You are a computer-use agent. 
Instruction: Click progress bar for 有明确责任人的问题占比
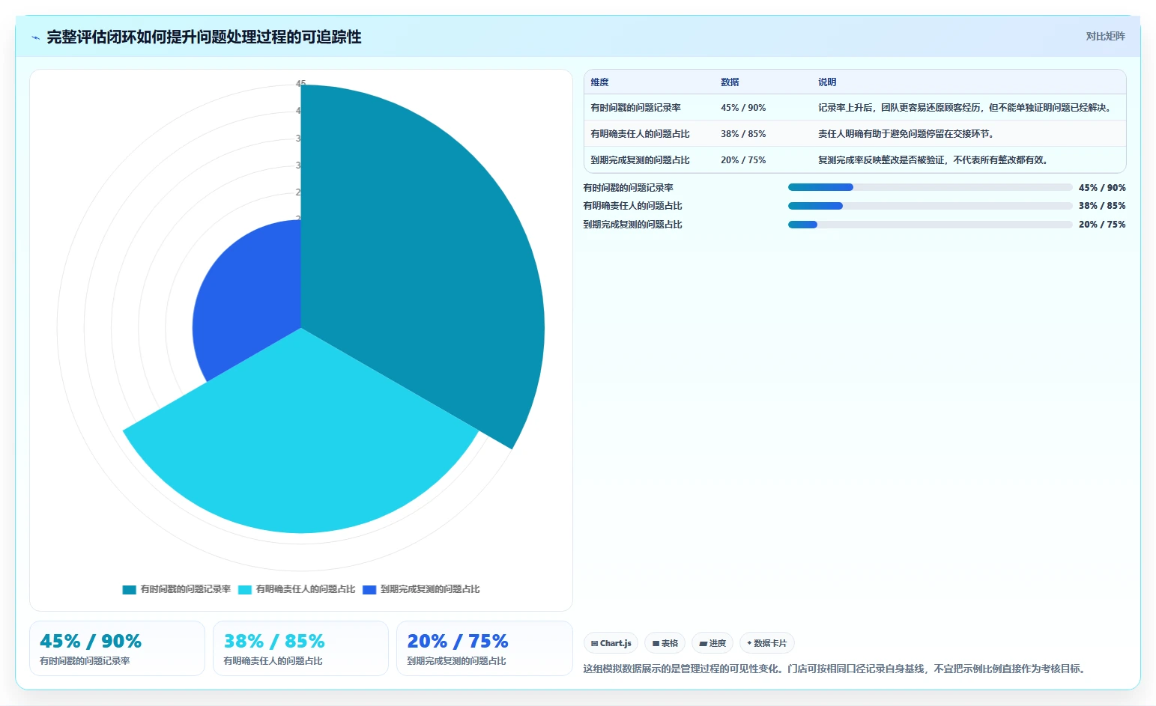click(x=930, y=206)
